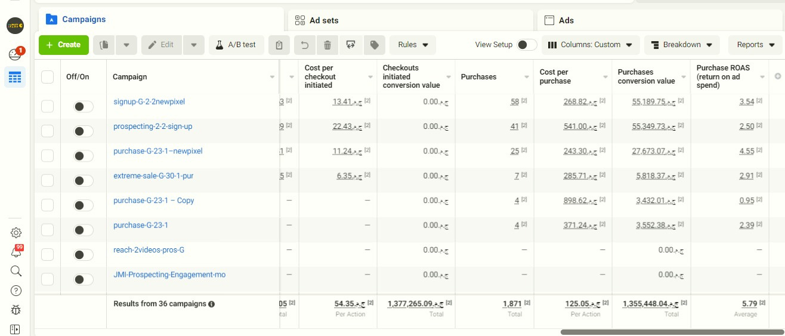Click the total purchases value 1,871
The width and height of the screenshot is (785, 336).
(x=512, y=304)
